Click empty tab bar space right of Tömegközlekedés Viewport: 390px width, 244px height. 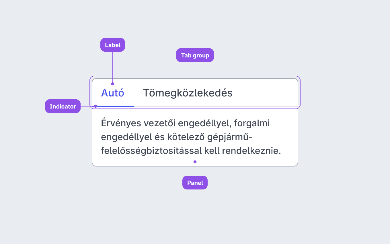click(x=270, y=93)
